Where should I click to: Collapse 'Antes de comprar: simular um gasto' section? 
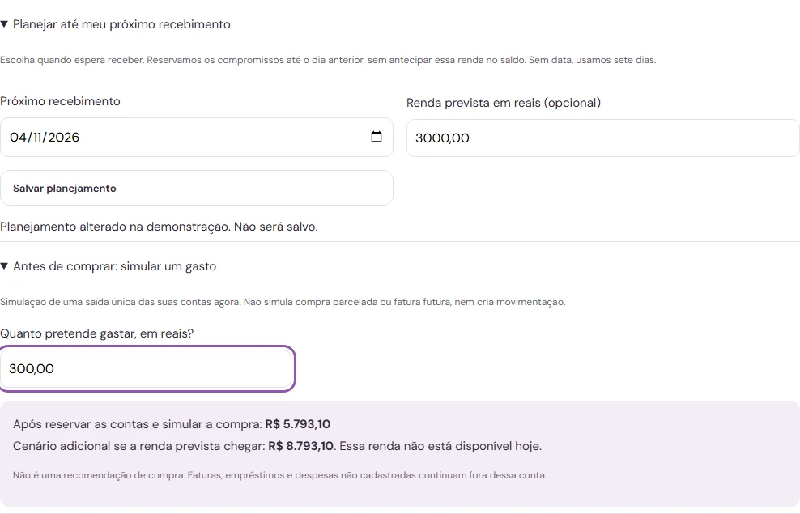(x=109, y=266)
